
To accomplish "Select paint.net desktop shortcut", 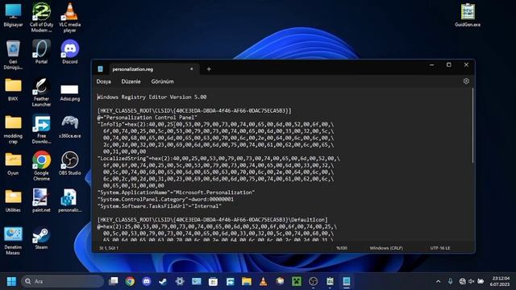I will click(x=41, y=201).
